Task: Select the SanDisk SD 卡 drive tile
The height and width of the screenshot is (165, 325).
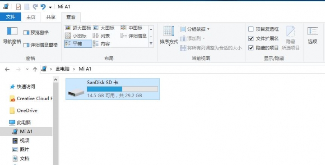Action: click(x=112, y=89)
